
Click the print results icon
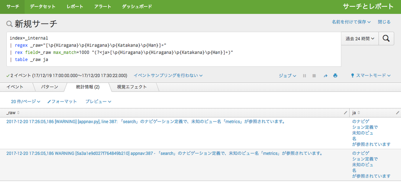(335, 75)
